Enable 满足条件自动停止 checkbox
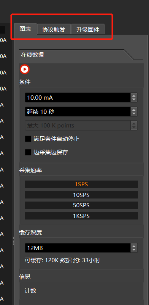 pos(28,139)
